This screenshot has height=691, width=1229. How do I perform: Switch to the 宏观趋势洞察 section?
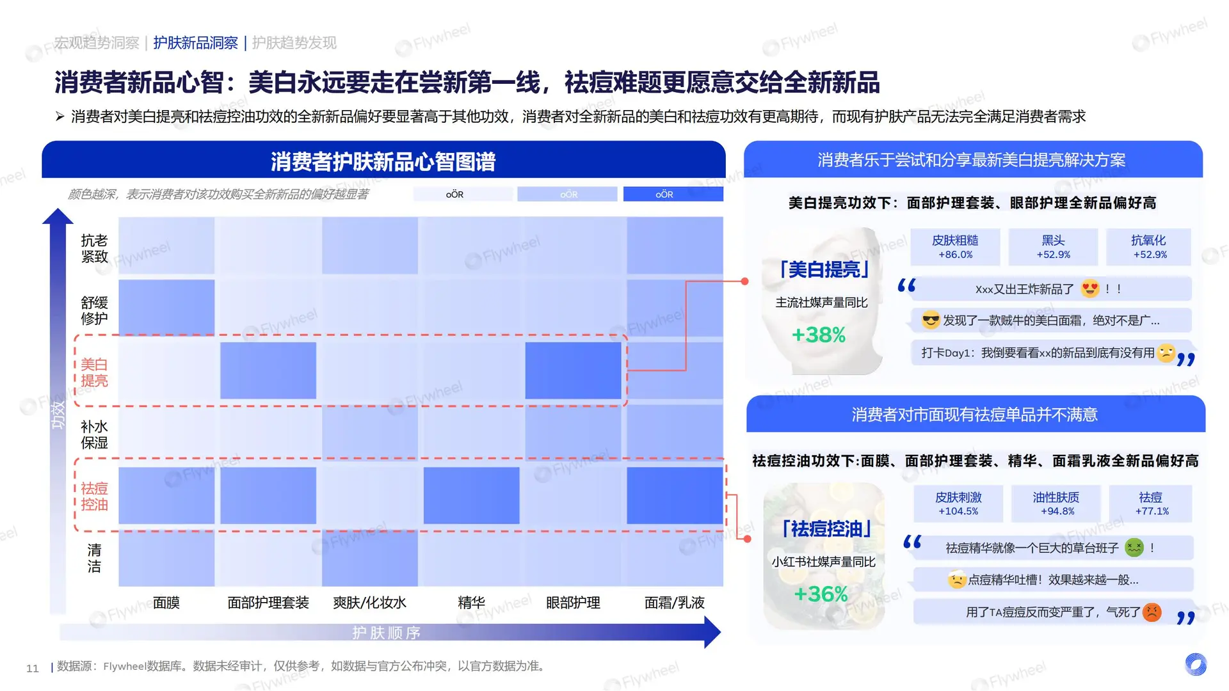point(96,43)
